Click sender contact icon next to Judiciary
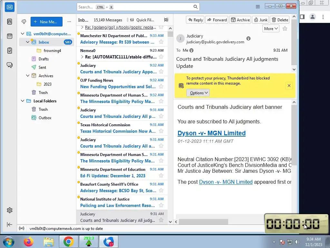The width and height of the screenshot is (330, 248). pyautogui.click(x=248, y=38)
